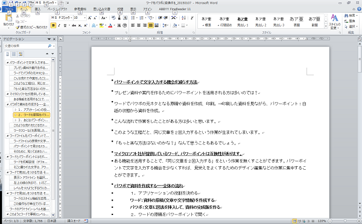Viewport: 362px width, 224px height.
Task: Toggle Strikethrough formatting
Action: coord(74,25)
